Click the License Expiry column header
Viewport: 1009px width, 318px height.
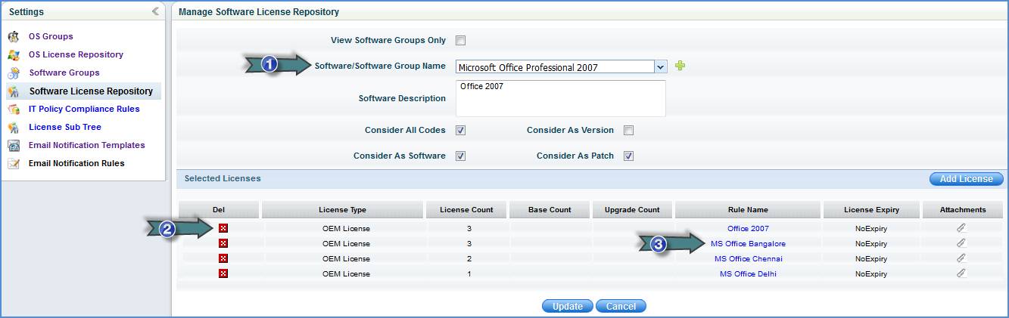(x=871, y=210)
